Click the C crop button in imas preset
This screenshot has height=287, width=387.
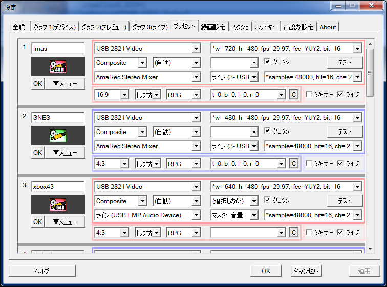point(294,95)
